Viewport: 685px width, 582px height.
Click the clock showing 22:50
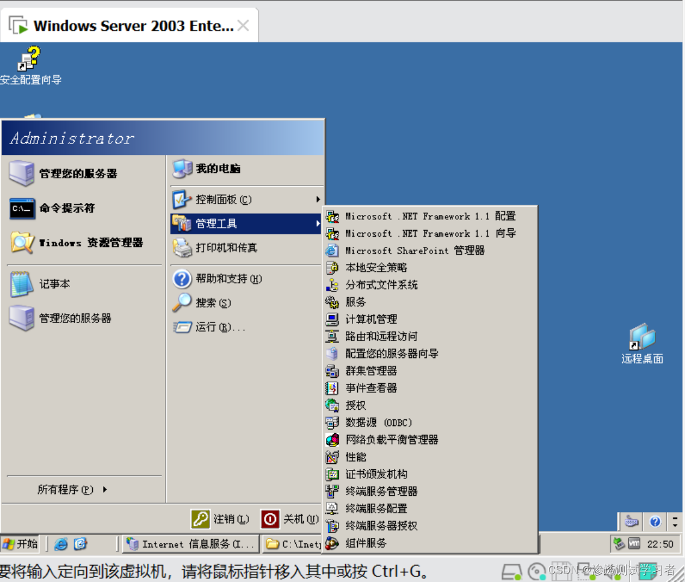pyautogui.click(x=660, y=544)
